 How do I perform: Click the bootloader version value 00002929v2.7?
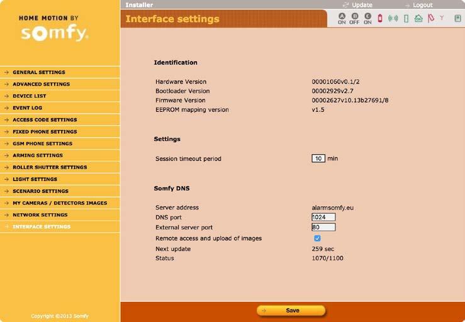(x=332, y=91)
